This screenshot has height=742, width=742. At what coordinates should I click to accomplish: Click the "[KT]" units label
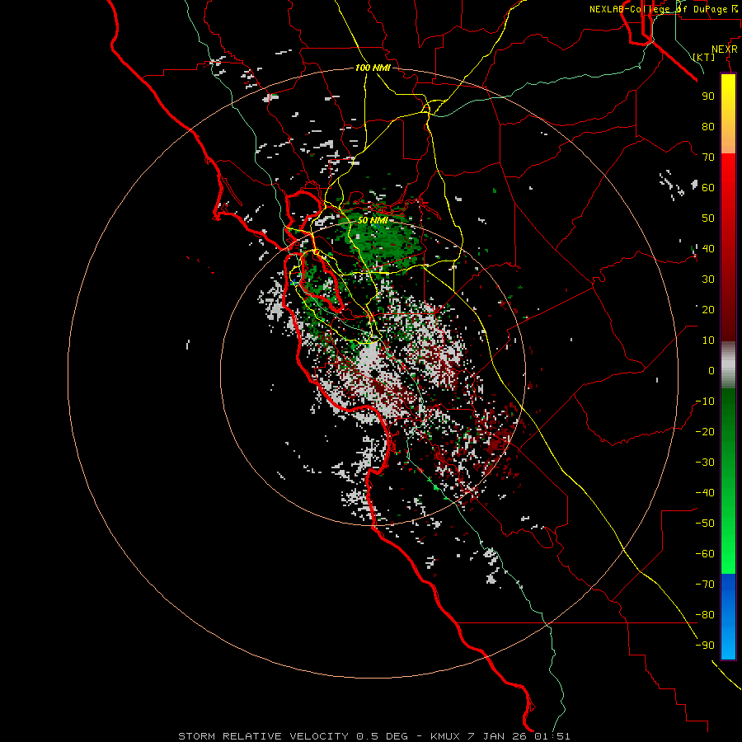coord(704,57)
